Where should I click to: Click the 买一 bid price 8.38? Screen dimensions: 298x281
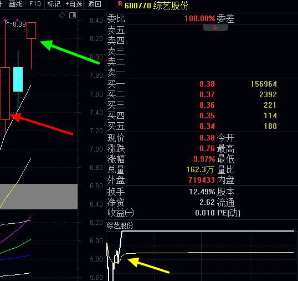coord(207,84)
